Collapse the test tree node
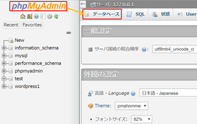197x124 pixels. (x=4, y=79)
